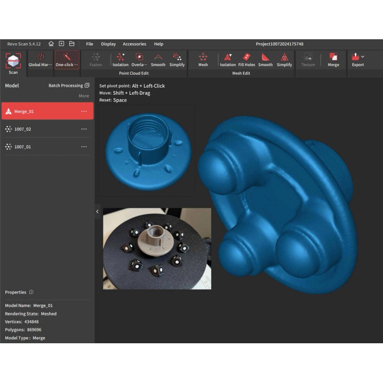
Task: Go to the Home icon
Action: click(51, 44)
